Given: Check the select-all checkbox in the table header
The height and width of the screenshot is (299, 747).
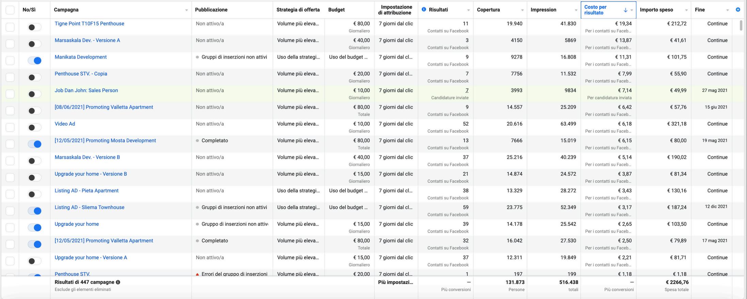Looking at the screenshot, I should click(10, 10).
